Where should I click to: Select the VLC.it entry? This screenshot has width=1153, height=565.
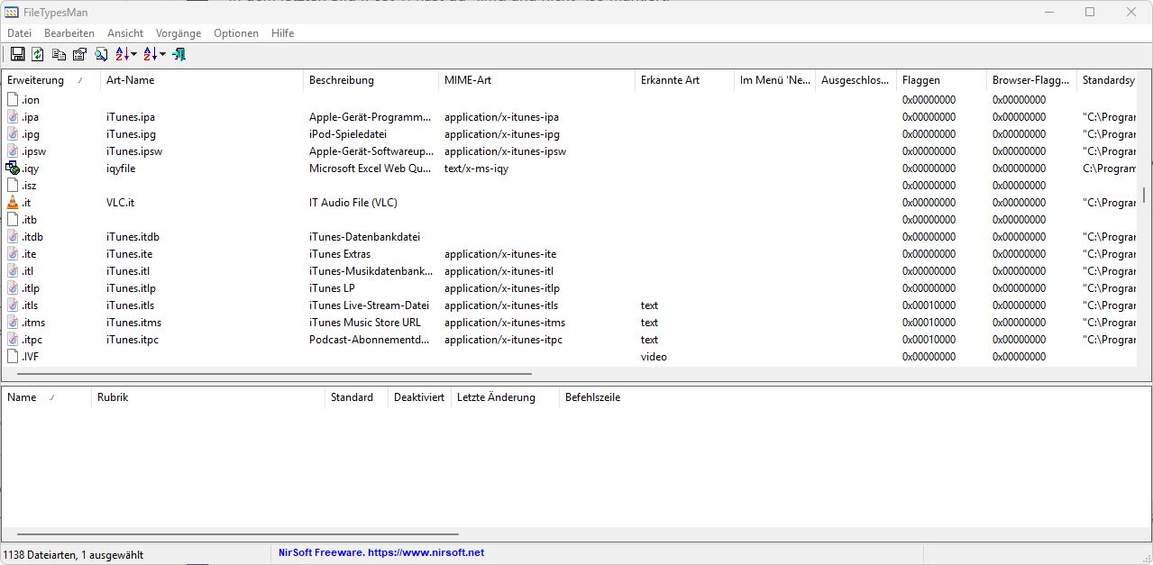pyautogui.click(x=121, y=203)
